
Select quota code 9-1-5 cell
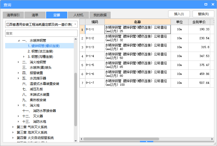tap(95, 65)
